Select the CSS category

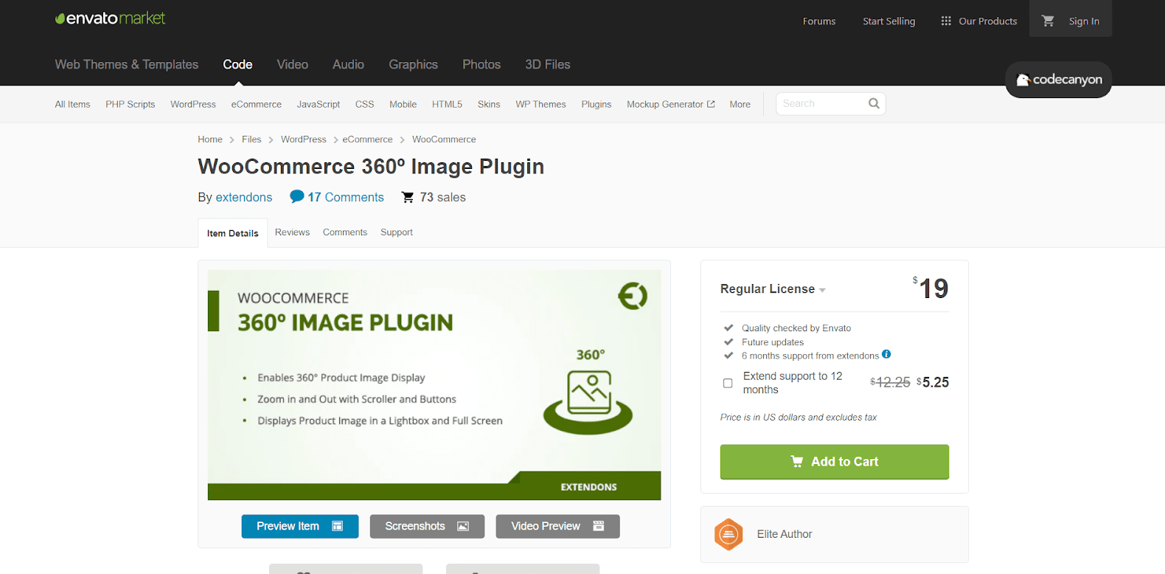click(364, 104)
